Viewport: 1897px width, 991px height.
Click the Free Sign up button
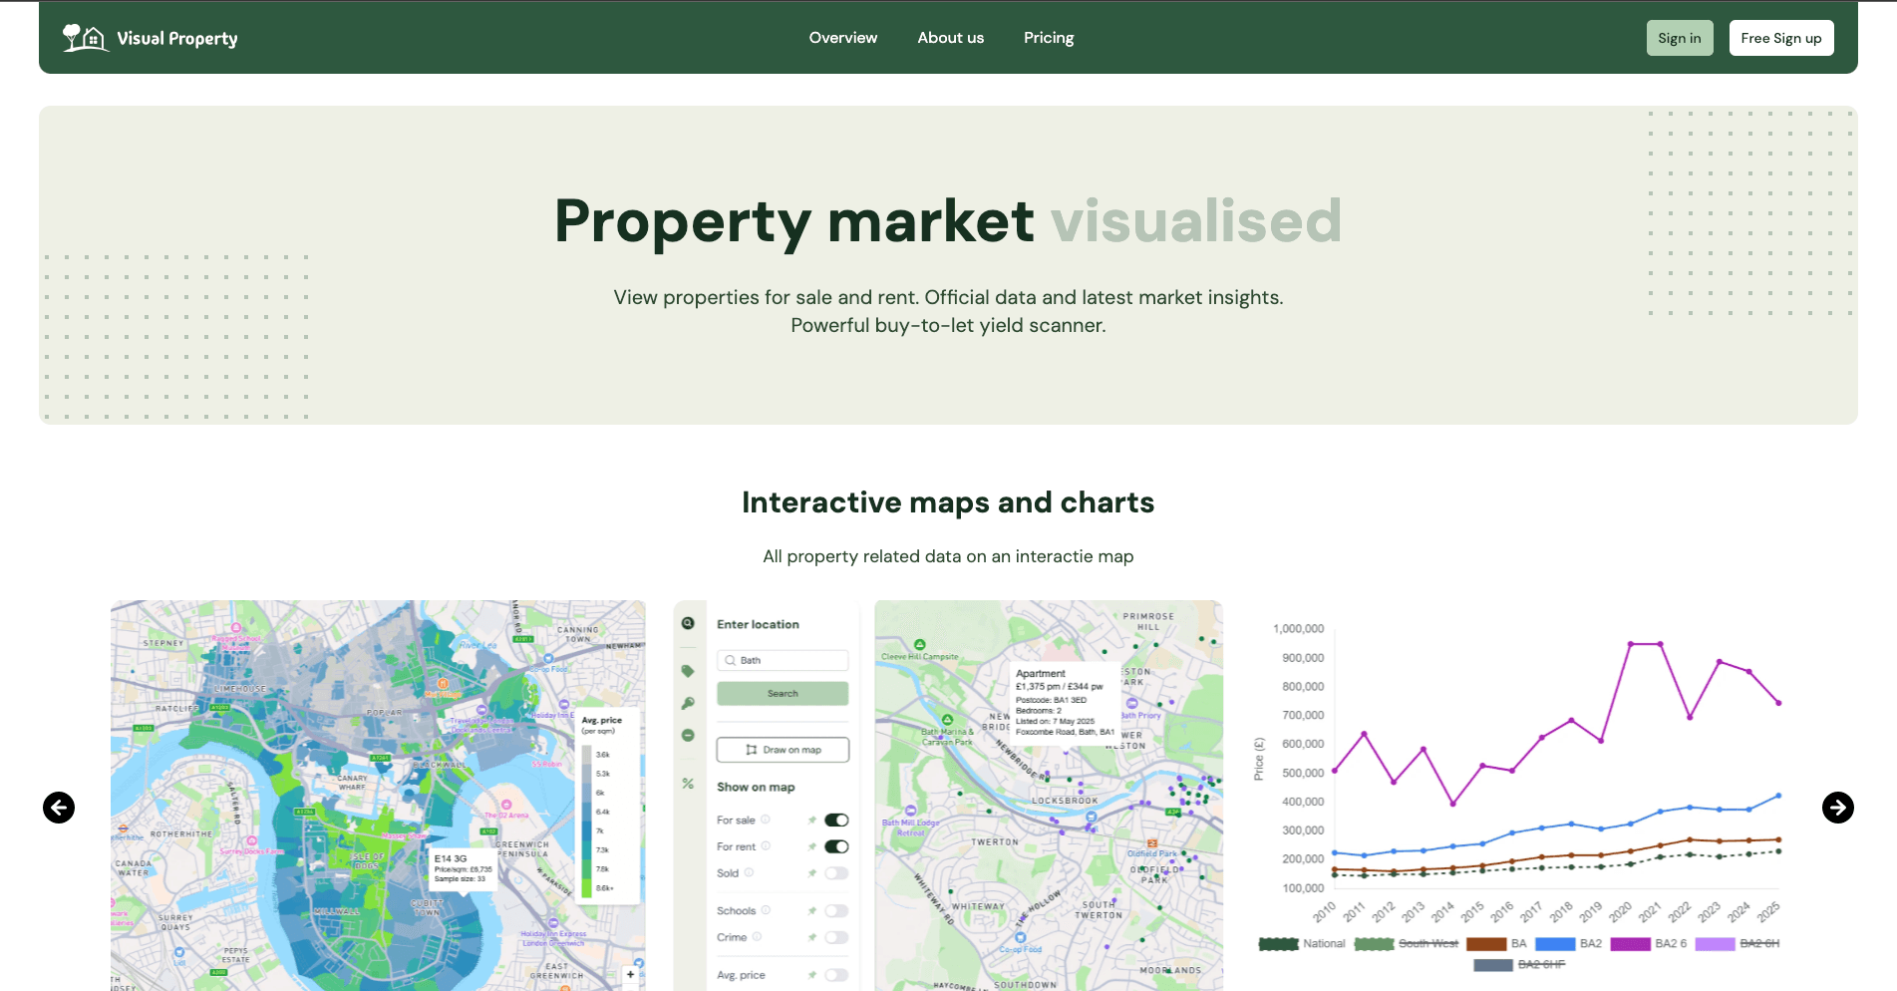[1781, 38]
